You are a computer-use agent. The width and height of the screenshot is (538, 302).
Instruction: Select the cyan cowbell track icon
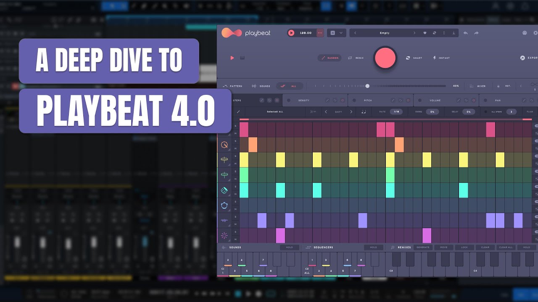224,190
